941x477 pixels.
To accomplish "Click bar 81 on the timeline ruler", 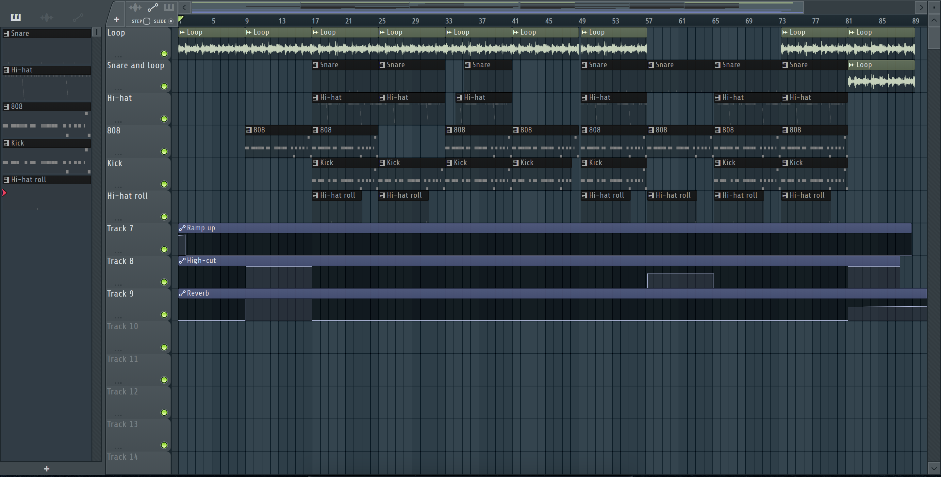I will (849, 21).
